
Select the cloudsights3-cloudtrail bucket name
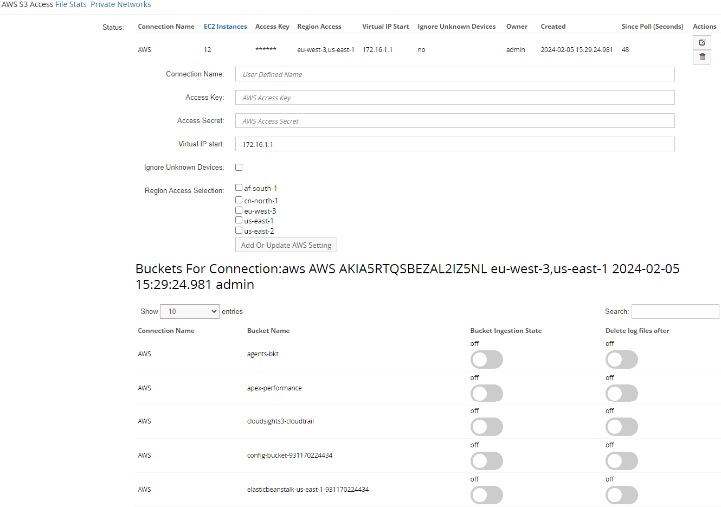click(280, 421)
